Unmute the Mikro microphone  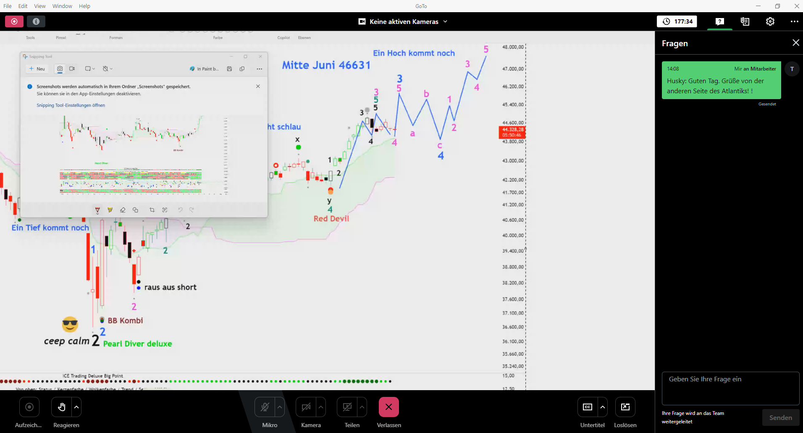click(x=265, y=407)
